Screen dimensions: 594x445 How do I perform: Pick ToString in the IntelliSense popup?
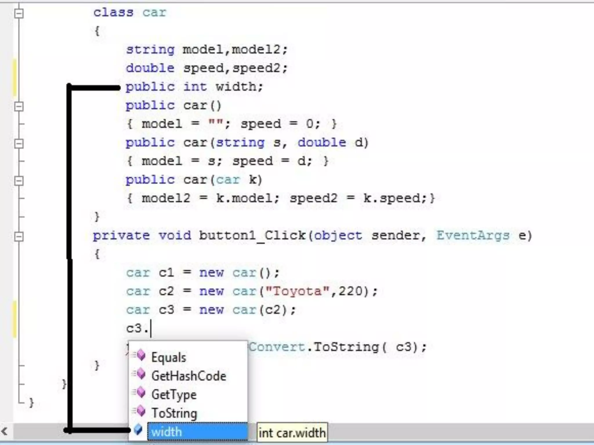pyautogui.click(x=174, y=413)
